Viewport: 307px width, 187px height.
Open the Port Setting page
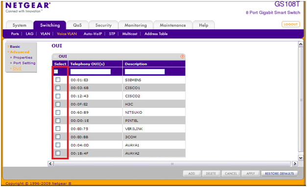(24, 63)
